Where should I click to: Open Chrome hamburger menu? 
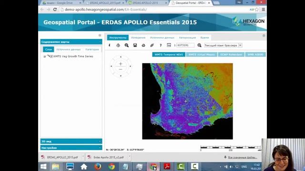click(x=264, y=9)
